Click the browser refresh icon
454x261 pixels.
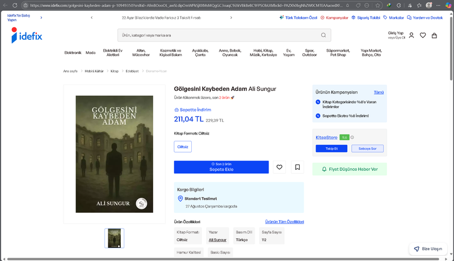tap(15, 5)
